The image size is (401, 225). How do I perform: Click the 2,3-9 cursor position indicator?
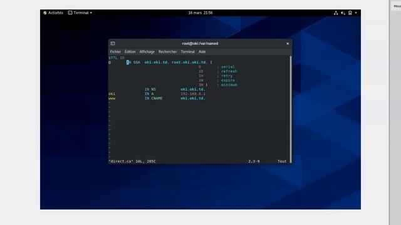point(254,161)
